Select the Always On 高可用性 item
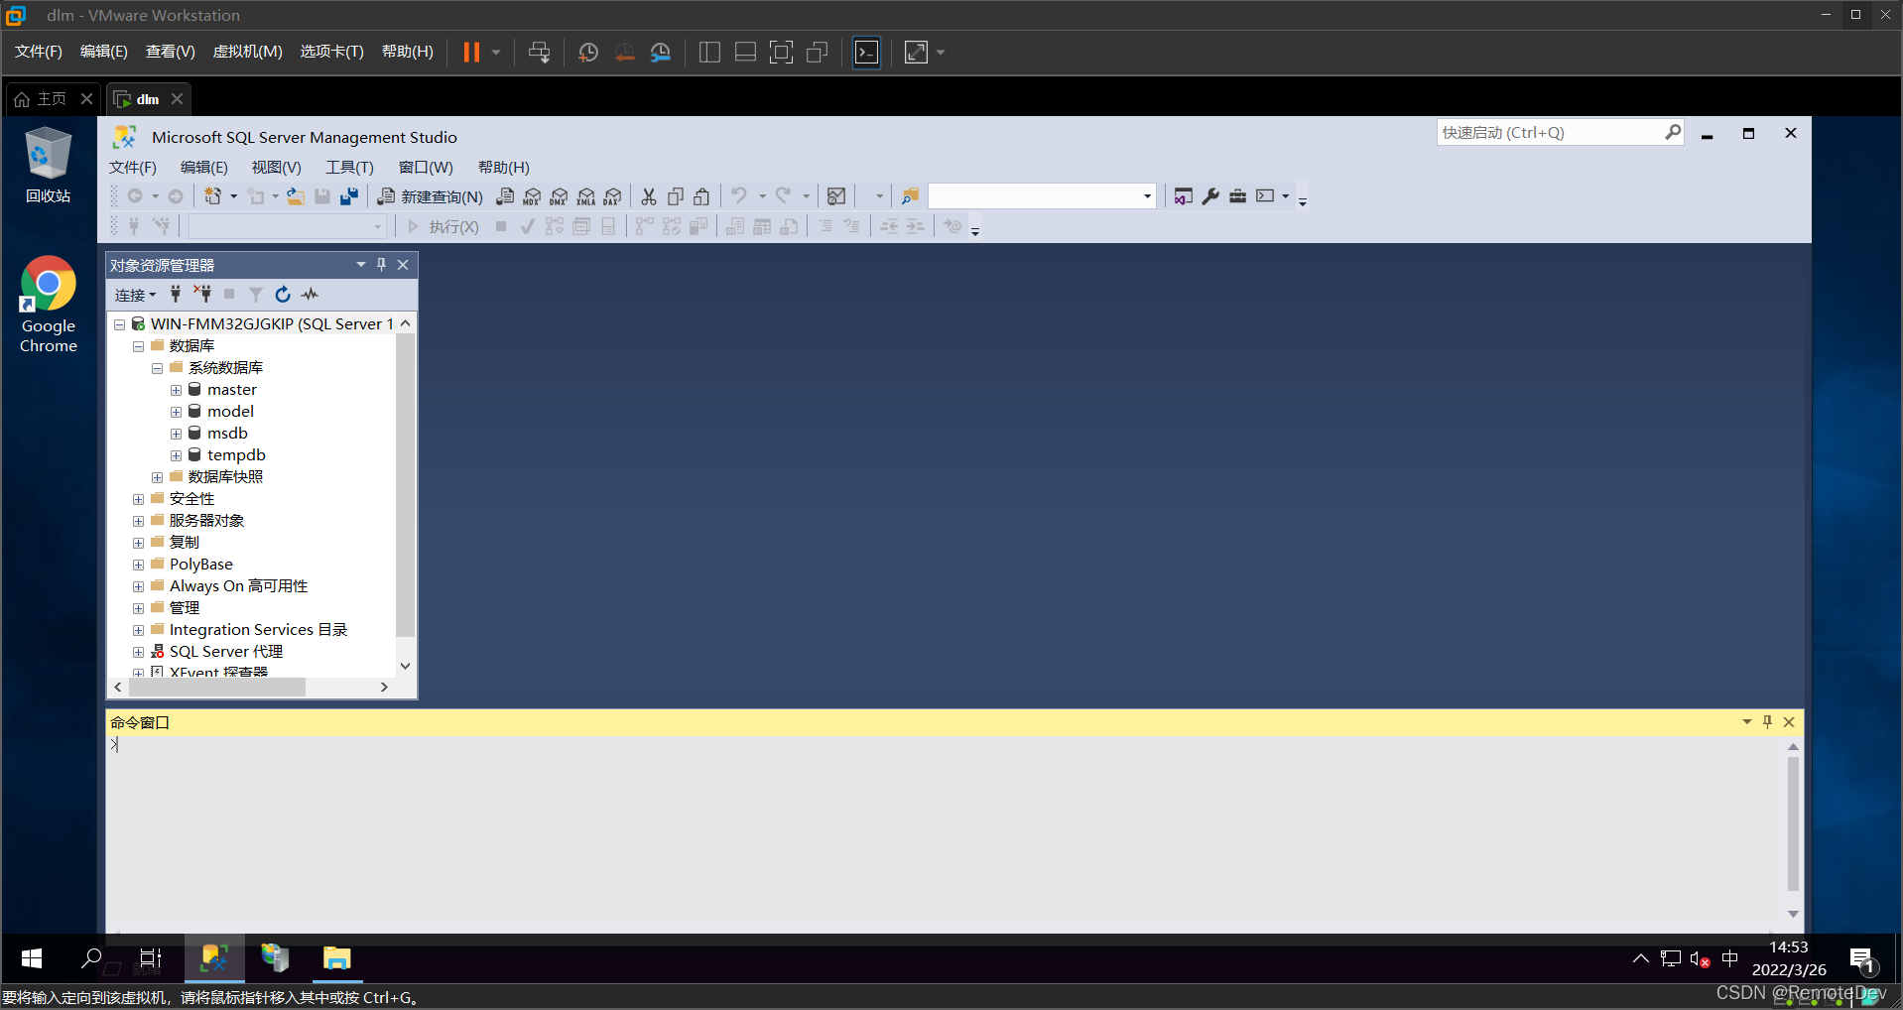The height and width of the screenshot is (1010, 1903). [238, 586]
